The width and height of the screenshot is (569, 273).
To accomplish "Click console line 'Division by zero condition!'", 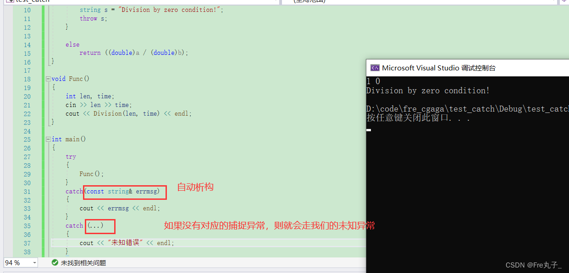I will [x=428, y=91].
